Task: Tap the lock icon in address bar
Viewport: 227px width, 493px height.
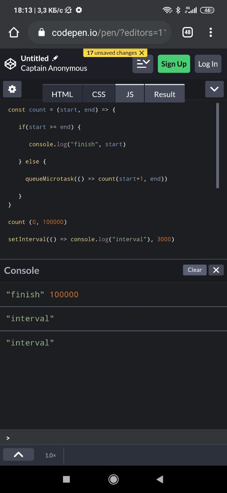Action: tap(42, 32)
